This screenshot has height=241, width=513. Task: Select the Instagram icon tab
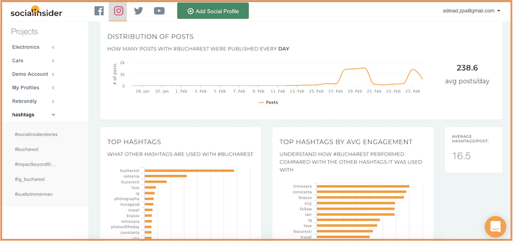point(118,11)
